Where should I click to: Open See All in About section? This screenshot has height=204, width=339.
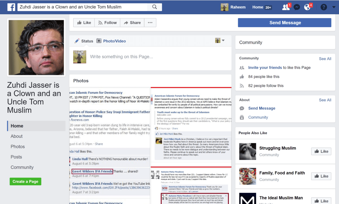click(325, 100)
